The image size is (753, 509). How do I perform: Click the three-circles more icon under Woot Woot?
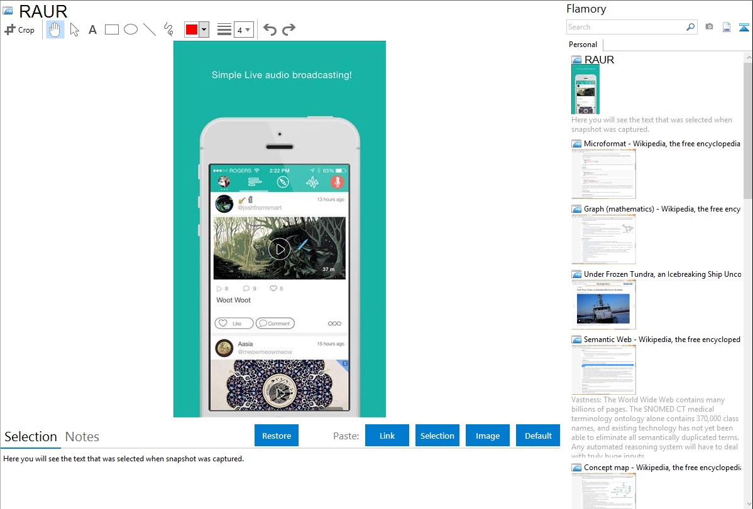coord(335,323)
